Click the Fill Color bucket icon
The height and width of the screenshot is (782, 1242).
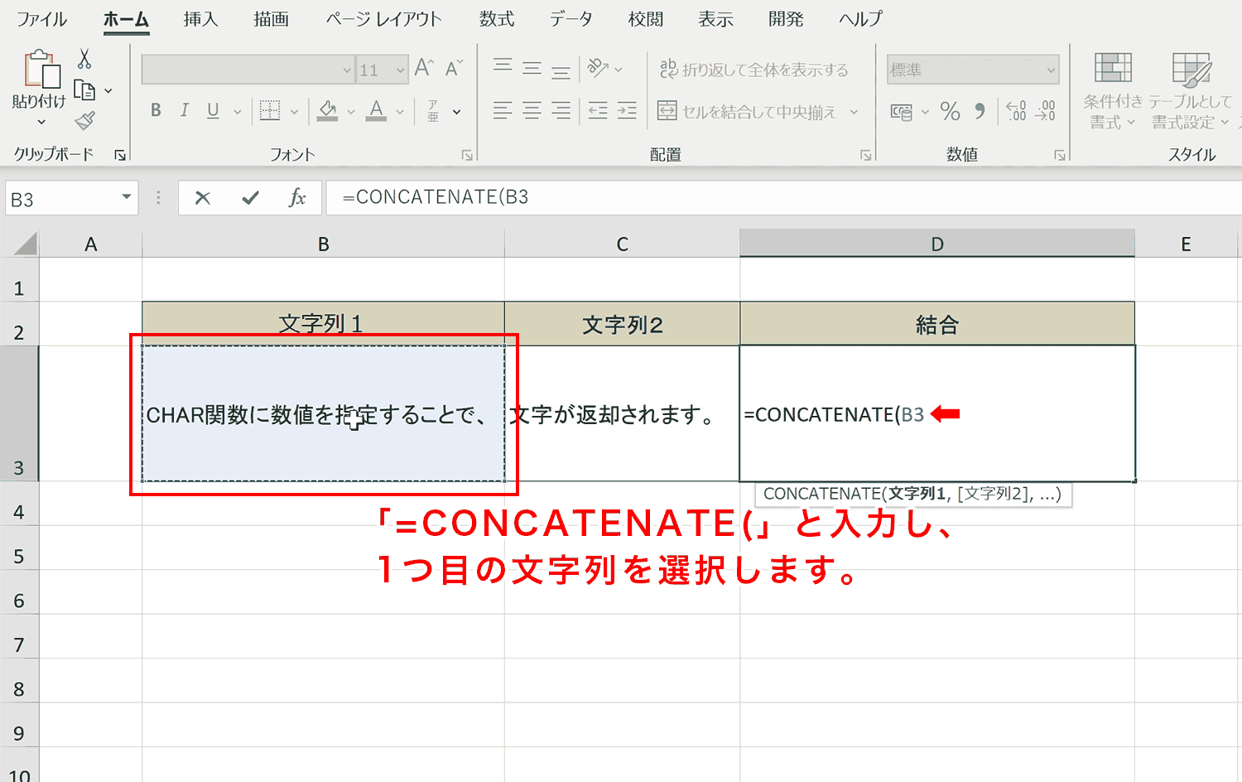pos(328,110)
